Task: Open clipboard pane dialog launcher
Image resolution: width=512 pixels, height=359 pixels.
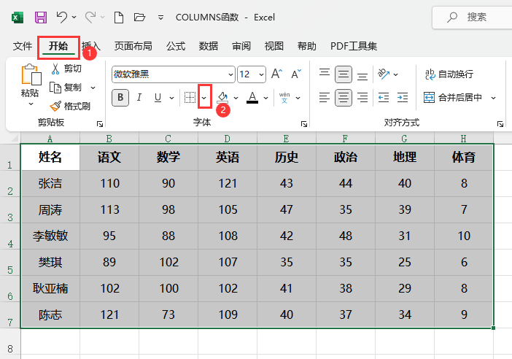Action: [x=100, y=124]
